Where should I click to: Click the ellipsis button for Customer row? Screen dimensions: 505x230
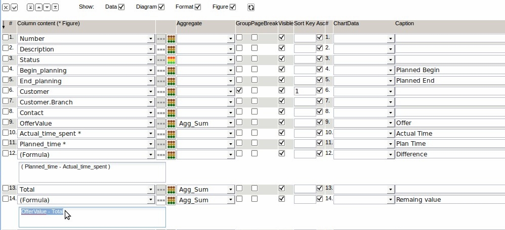pos(161,92)
